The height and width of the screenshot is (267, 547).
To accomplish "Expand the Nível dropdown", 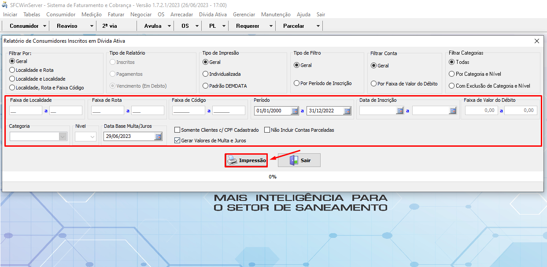I will [x=92, y=137].
